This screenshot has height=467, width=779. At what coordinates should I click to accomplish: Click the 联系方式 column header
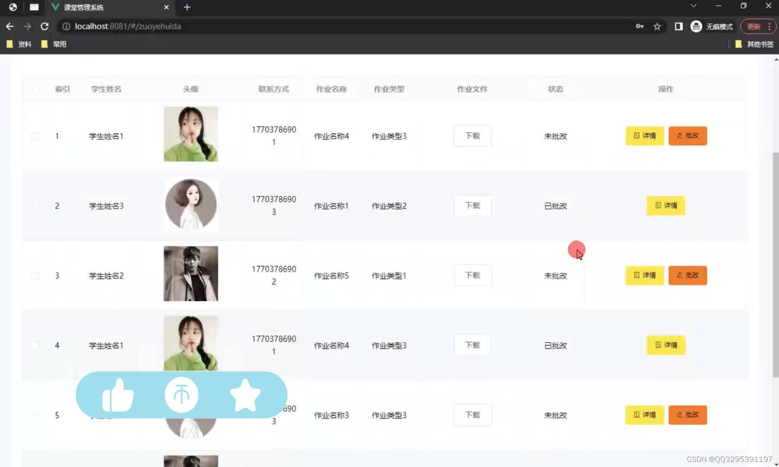click(x=274, y=89)
